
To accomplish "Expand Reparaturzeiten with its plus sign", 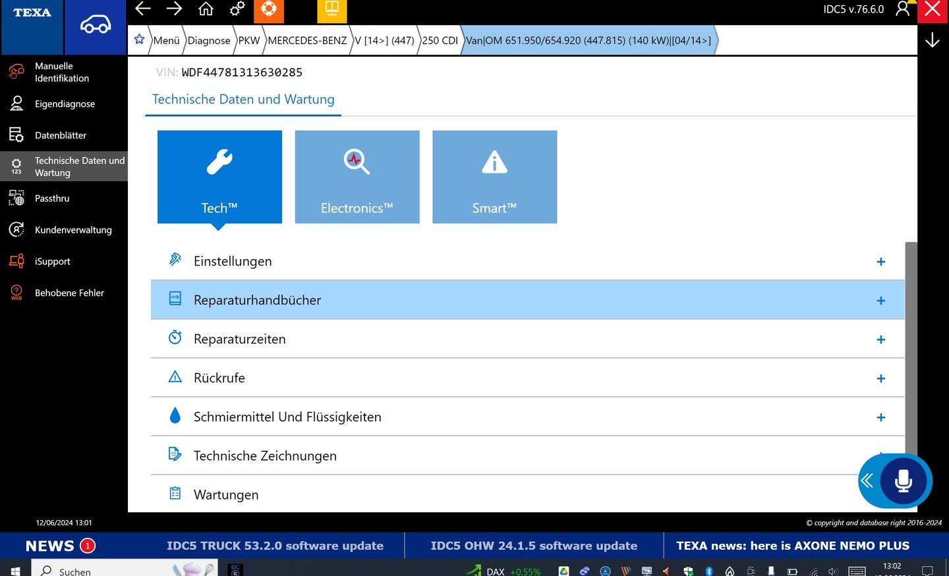I will tap(880, 339).
